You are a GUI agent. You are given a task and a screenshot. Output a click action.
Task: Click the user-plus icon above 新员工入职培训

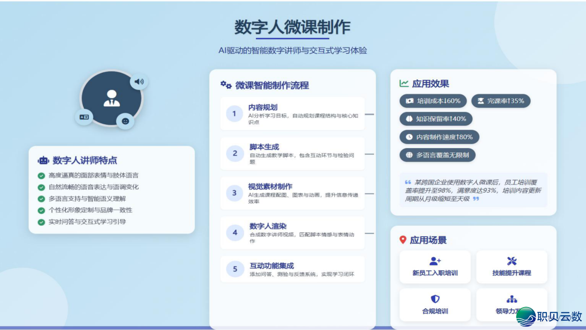click(x=435, y=261)
